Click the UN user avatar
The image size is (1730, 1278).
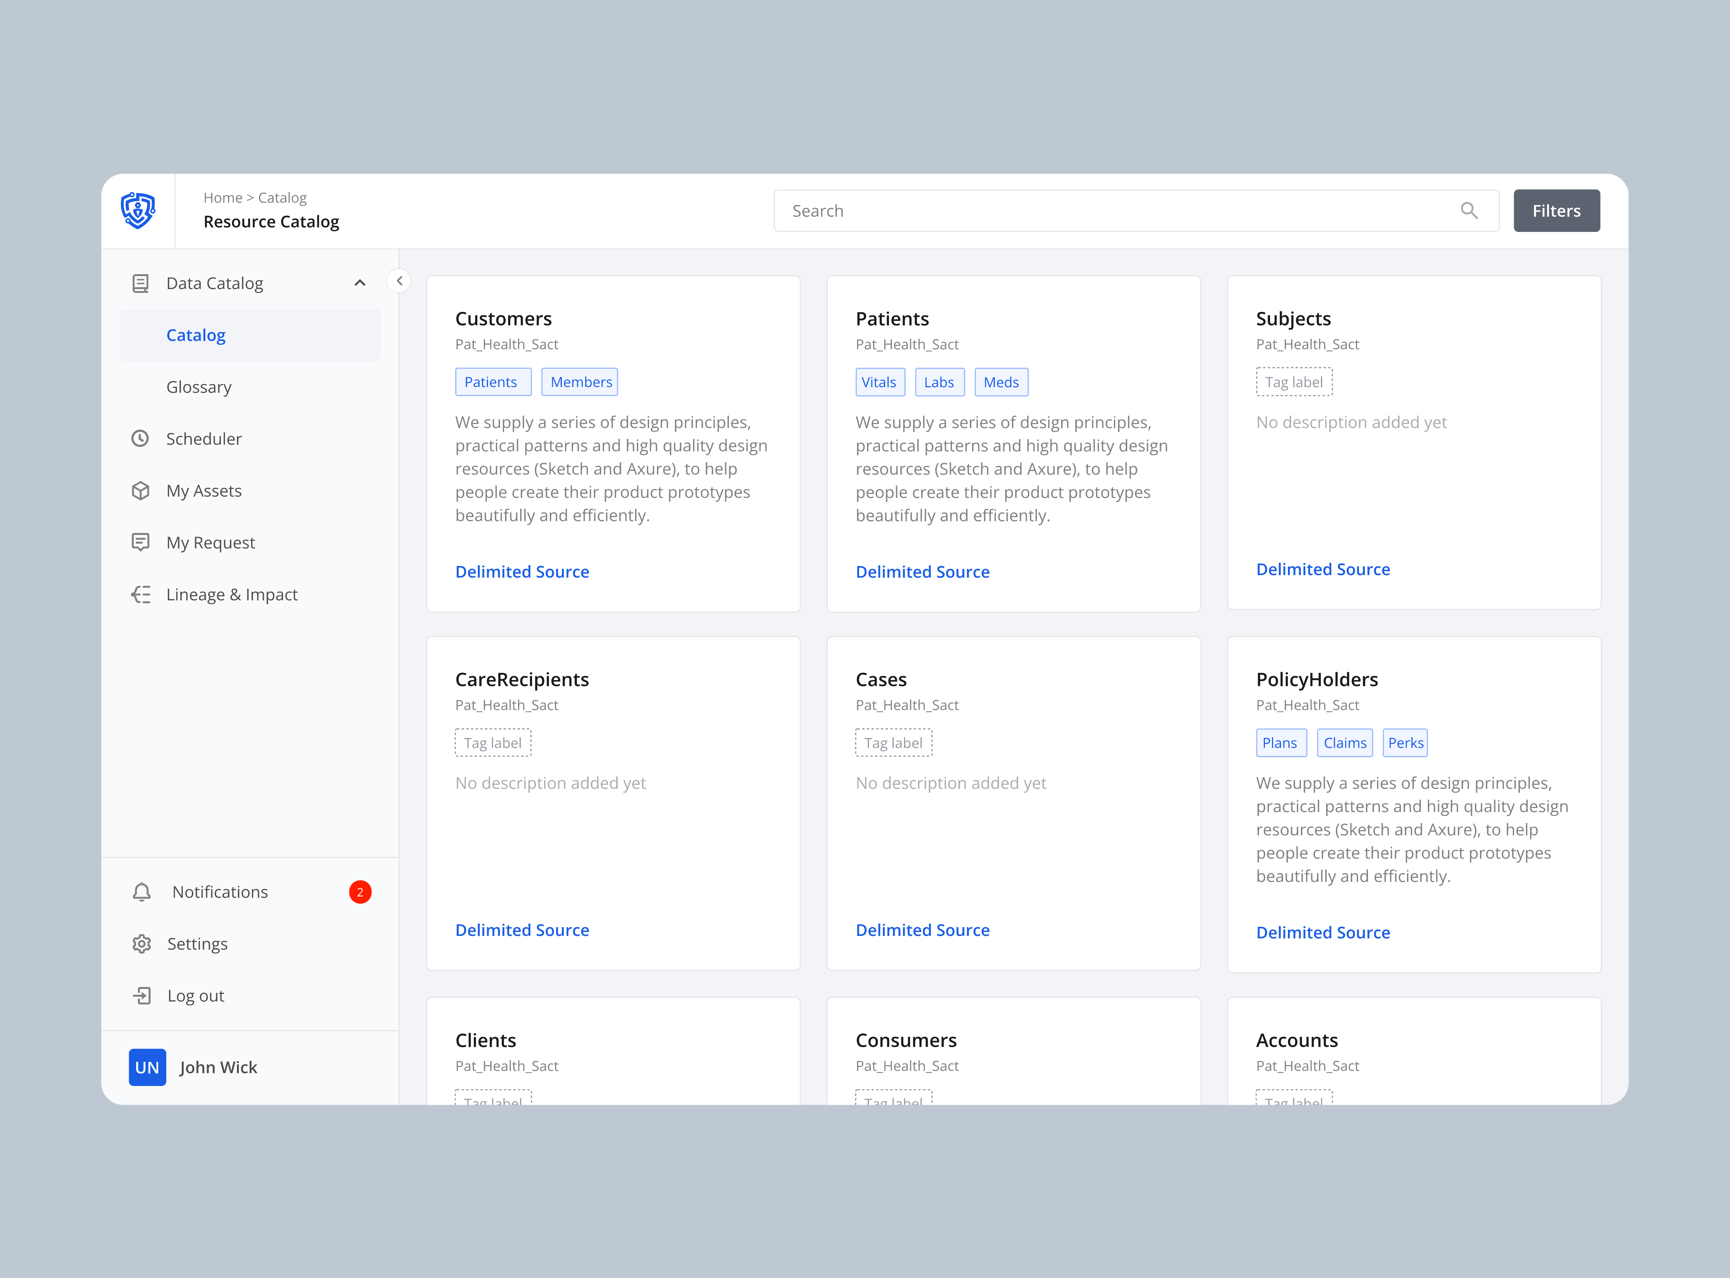(x=147, y=1067)
